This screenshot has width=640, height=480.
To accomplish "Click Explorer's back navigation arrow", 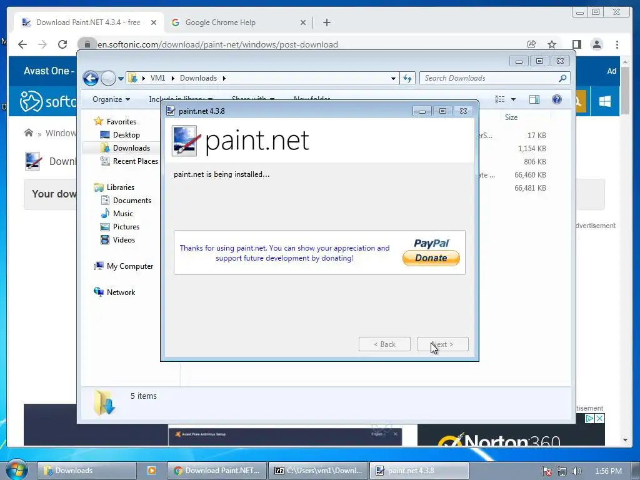I will tap(91, 78).
